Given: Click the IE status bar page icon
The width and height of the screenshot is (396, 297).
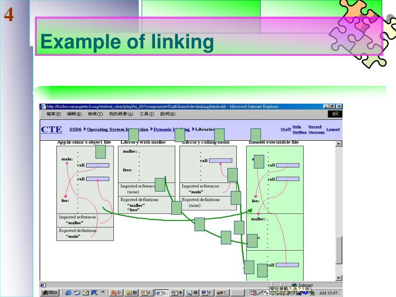Looking at the screenshot, I should [x=43, y=285].
